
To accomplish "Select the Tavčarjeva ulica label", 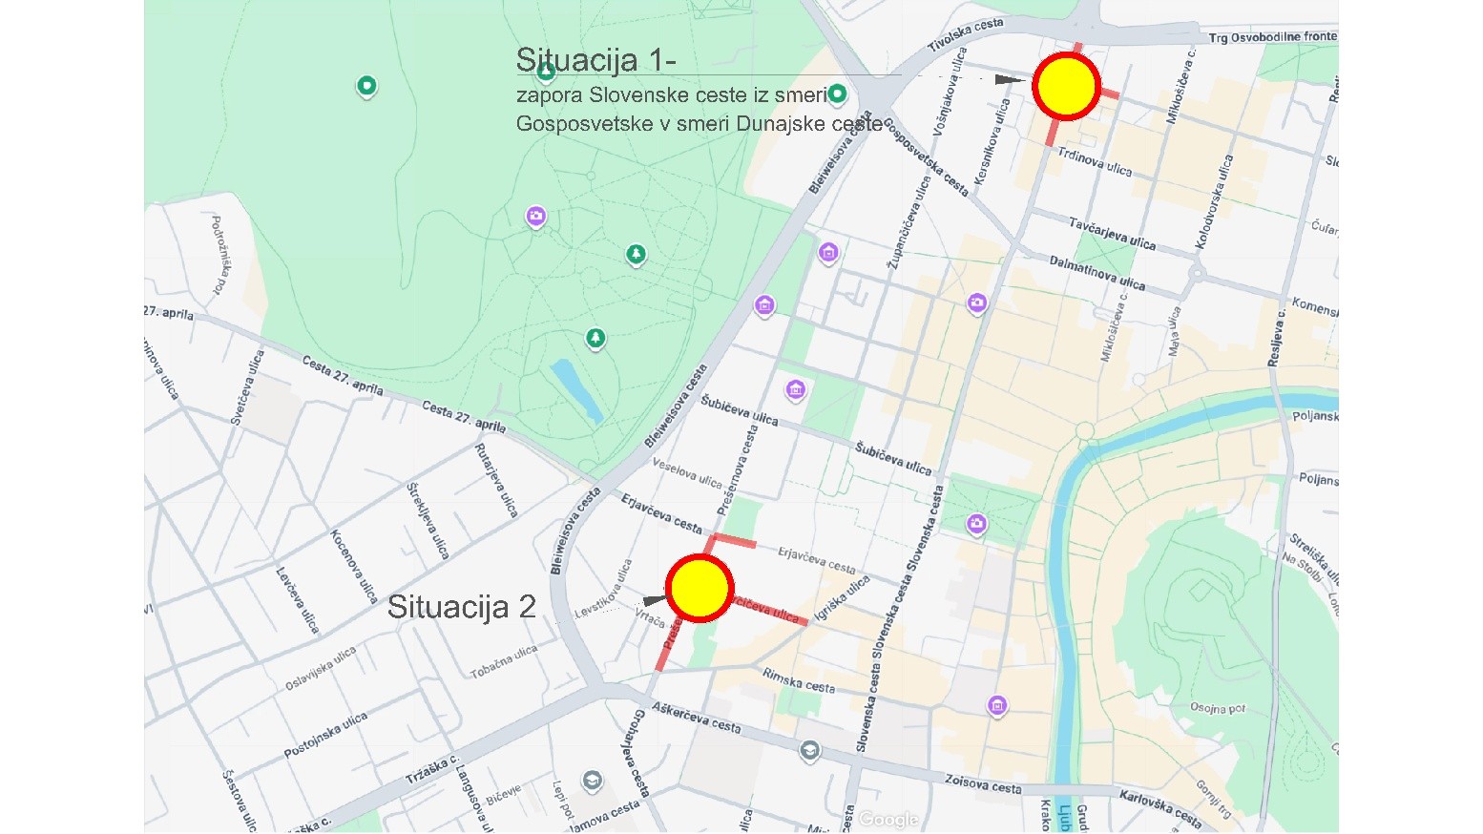I will point(1112,234).
